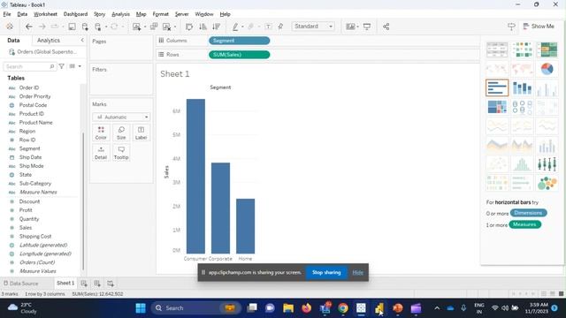566x318 pixels.
Task: Click the Undo back arrow
Action: pyautogui.click(x=29, y=26)
